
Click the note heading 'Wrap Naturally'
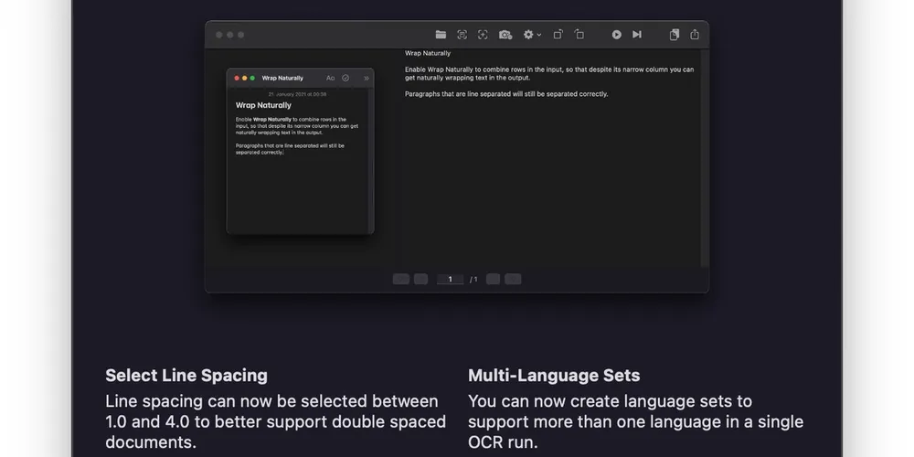263,105
